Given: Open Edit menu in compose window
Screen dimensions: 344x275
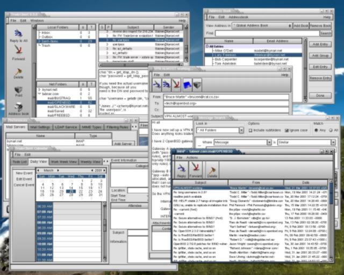Looking at the screenshot, I should pyautogui.click(x=167, y=75).
